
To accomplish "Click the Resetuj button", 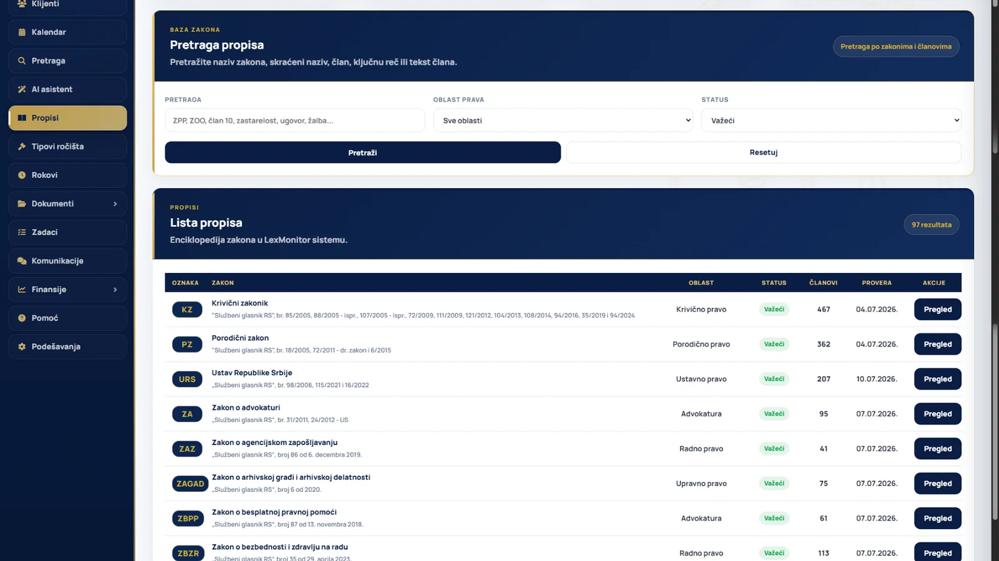I will click(x=764, y=153).
